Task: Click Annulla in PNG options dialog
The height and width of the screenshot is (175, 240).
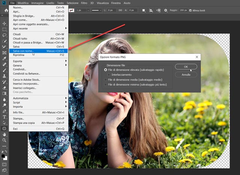Action: tap(186, 75)
